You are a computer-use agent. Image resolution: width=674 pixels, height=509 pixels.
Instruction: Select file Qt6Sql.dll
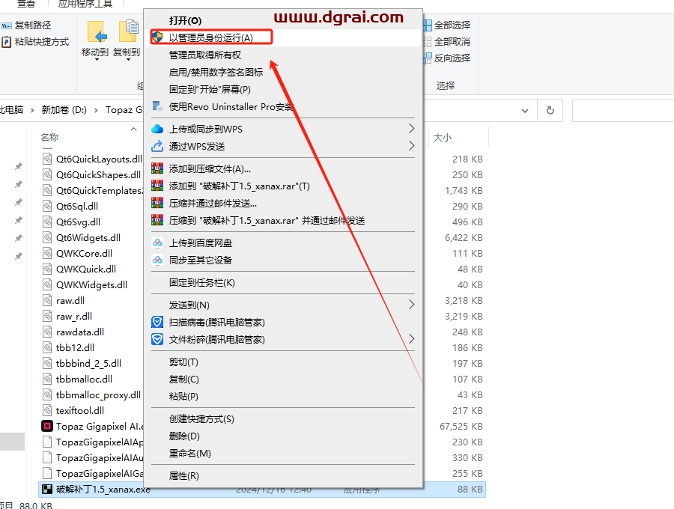point(77,206)
